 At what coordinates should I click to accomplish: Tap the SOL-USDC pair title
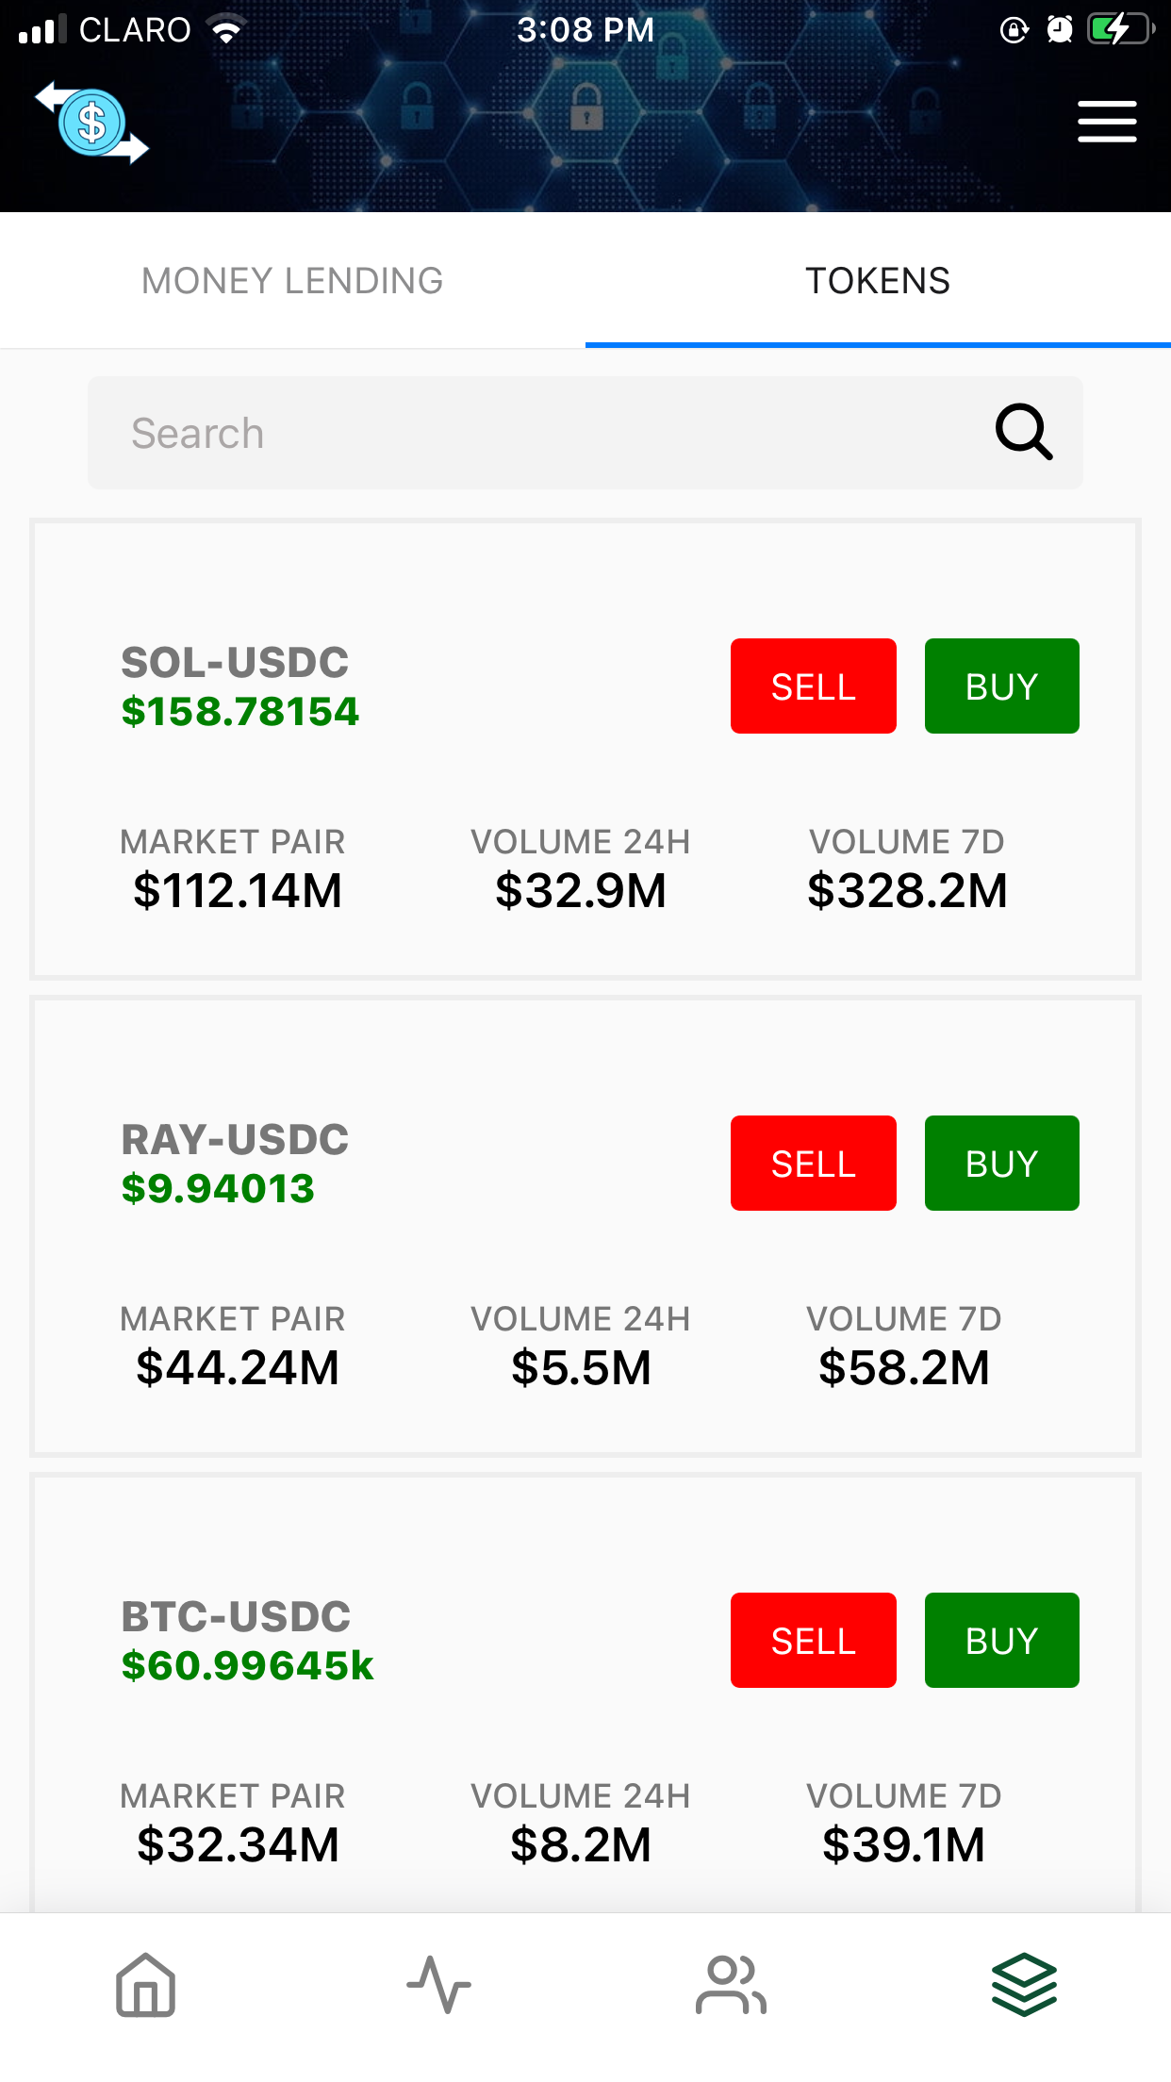235,663
